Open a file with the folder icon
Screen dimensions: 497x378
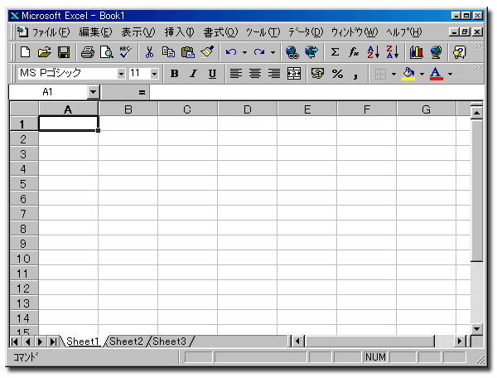pyautogui.click(x=45, y=52)
